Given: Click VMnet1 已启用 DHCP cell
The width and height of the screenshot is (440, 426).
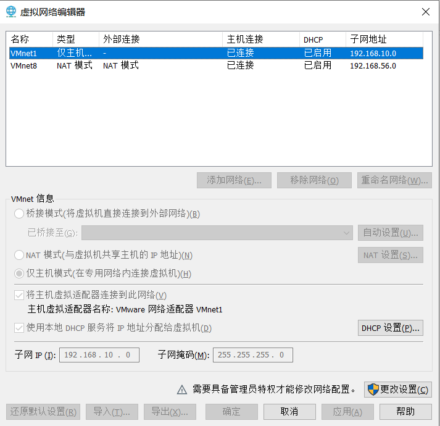Looking at the screenshot, I should [318, 53].
